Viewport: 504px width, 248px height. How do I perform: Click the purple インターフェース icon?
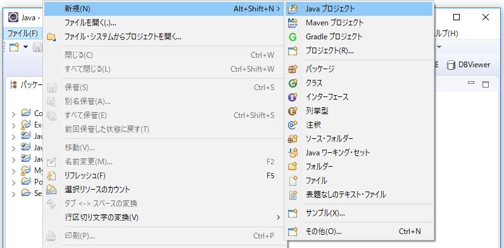tap(293, 97)
